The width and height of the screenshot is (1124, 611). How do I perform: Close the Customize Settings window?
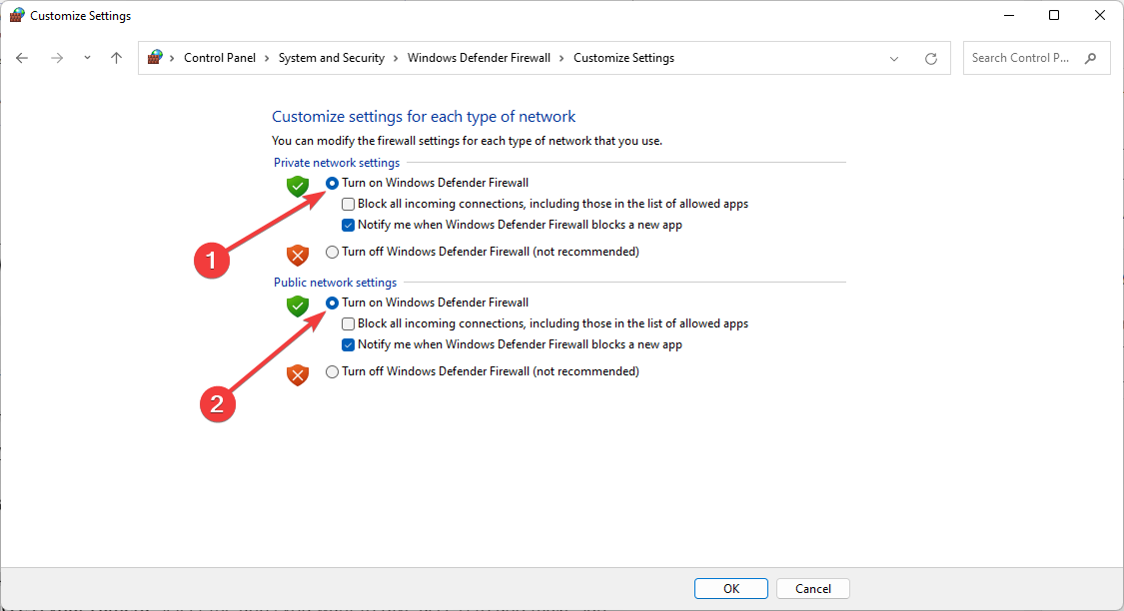[x=1100, y=15]
